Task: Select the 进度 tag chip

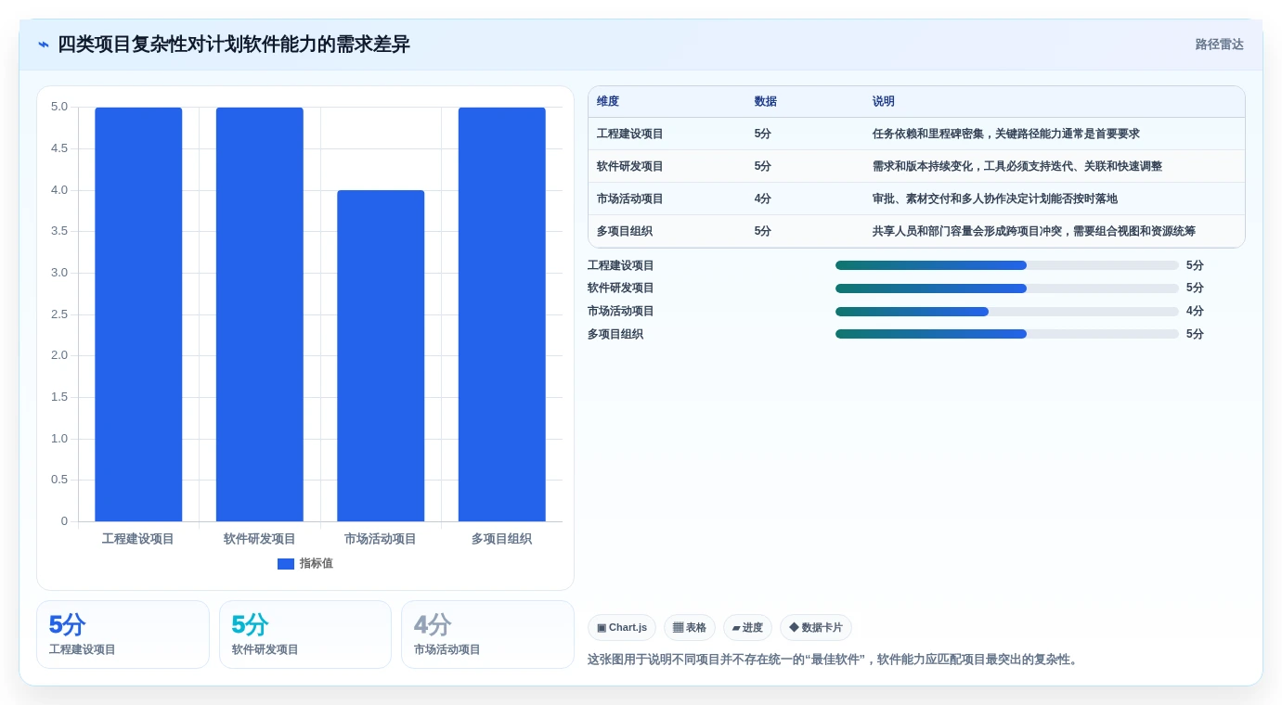Action: [x=747, y=628]
